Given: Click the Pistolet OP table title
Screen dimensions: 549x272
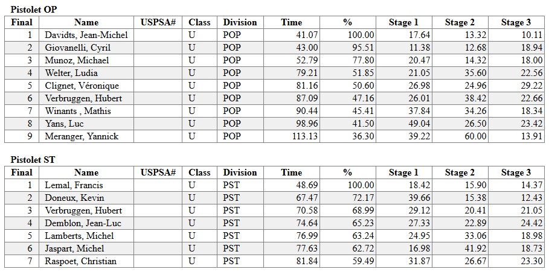Looking at the screenshot, I should click(34, 10).
